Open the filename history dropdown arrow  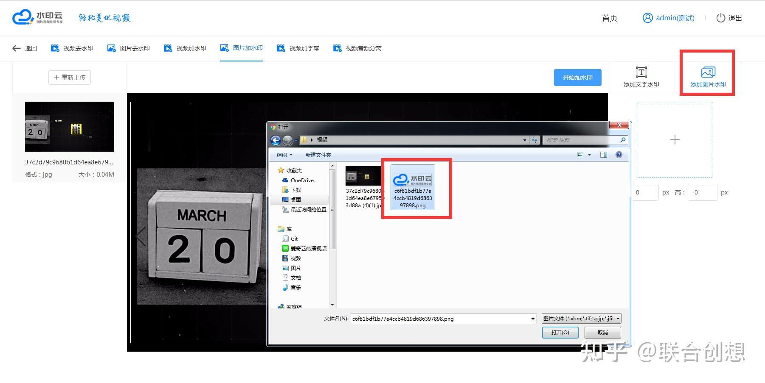pyautogui.click(x=533, y=319)
